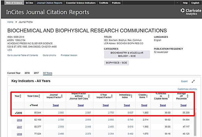The image size is (202, 137).
Task: Click the Clarivate Analytics logo
Action: [x=191, y=12]
